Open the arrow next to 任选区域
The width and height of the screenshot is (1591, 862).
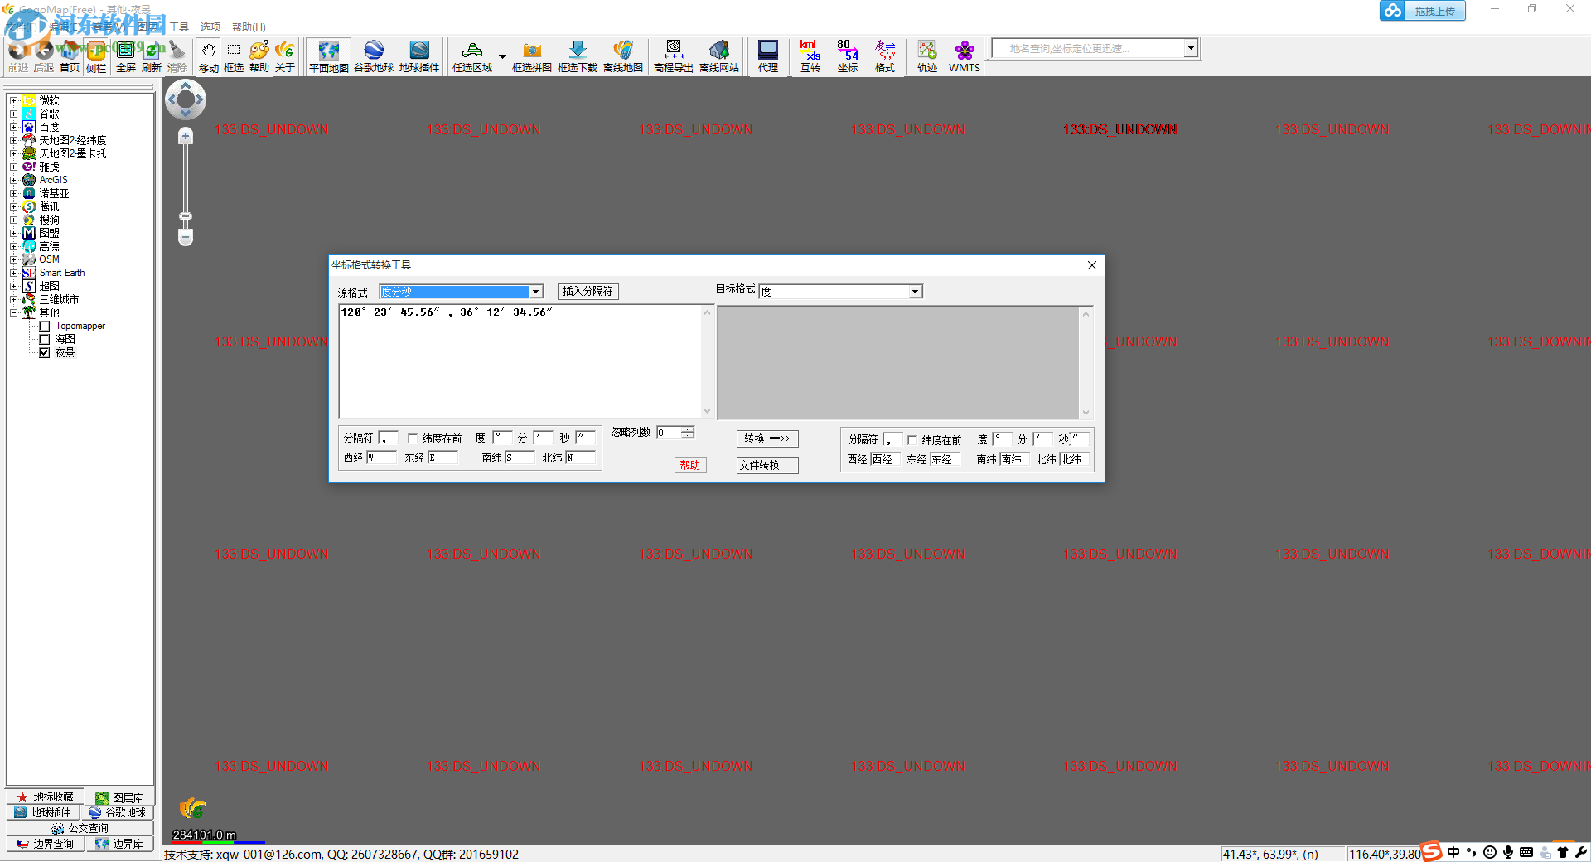point(502,57)
